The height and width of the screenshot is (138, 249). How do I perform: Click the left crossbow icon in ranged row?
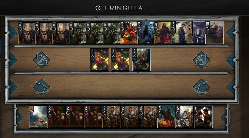click(41, 60)
